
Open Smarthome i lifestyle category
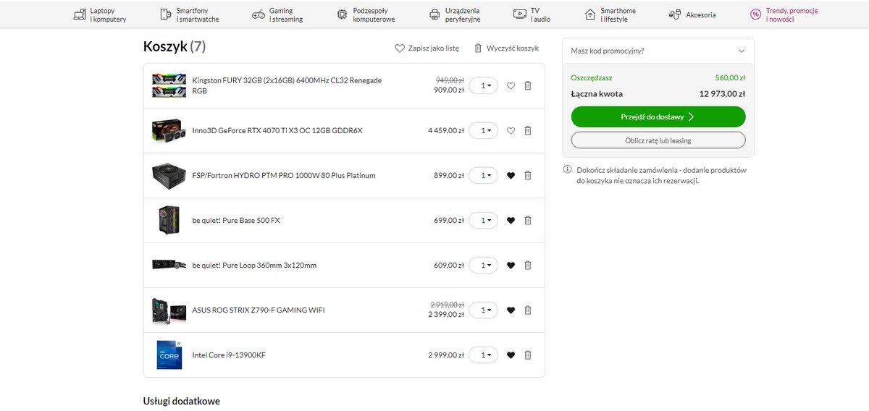point(610,14)
